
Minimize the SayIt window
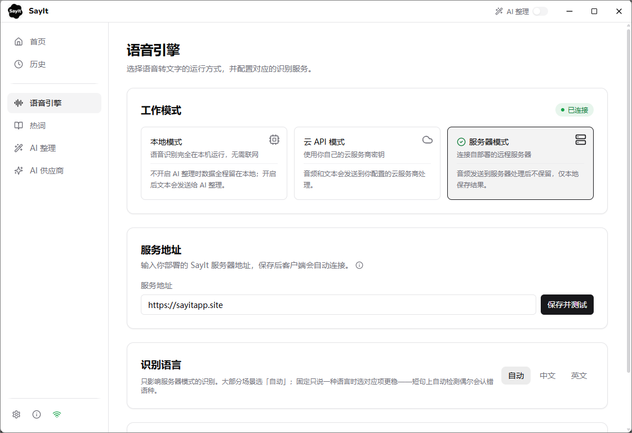point(569,11)
